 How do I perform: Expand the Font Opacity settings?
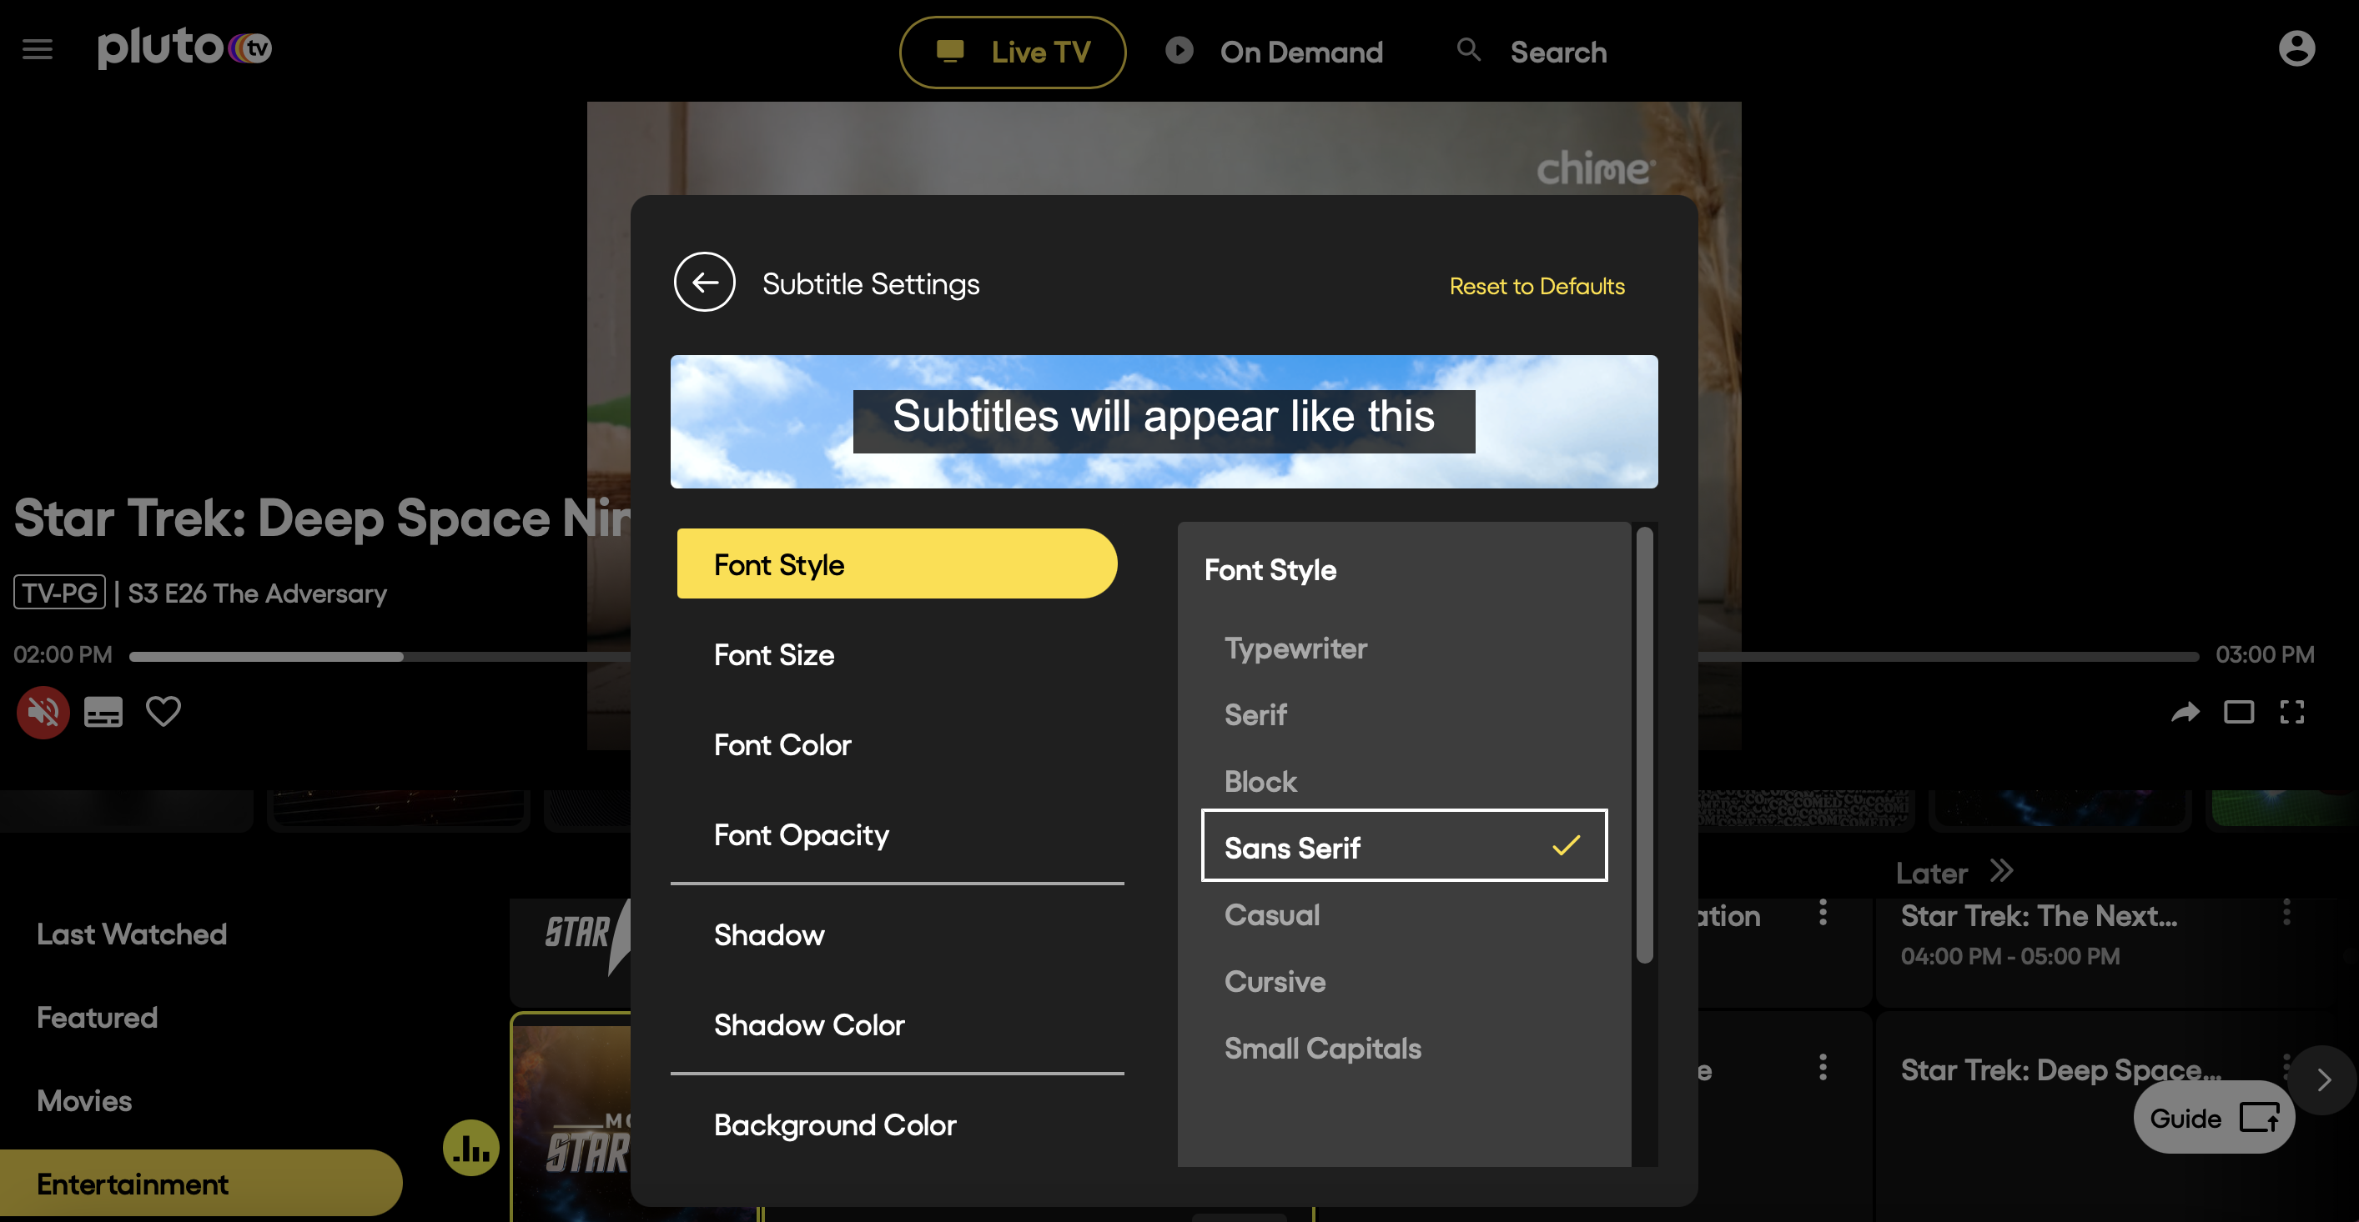coord(802,834)
